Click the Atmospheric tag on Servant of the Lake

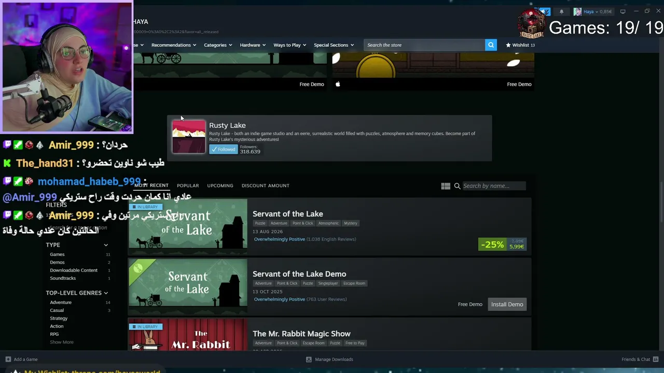tap(328, 223)
